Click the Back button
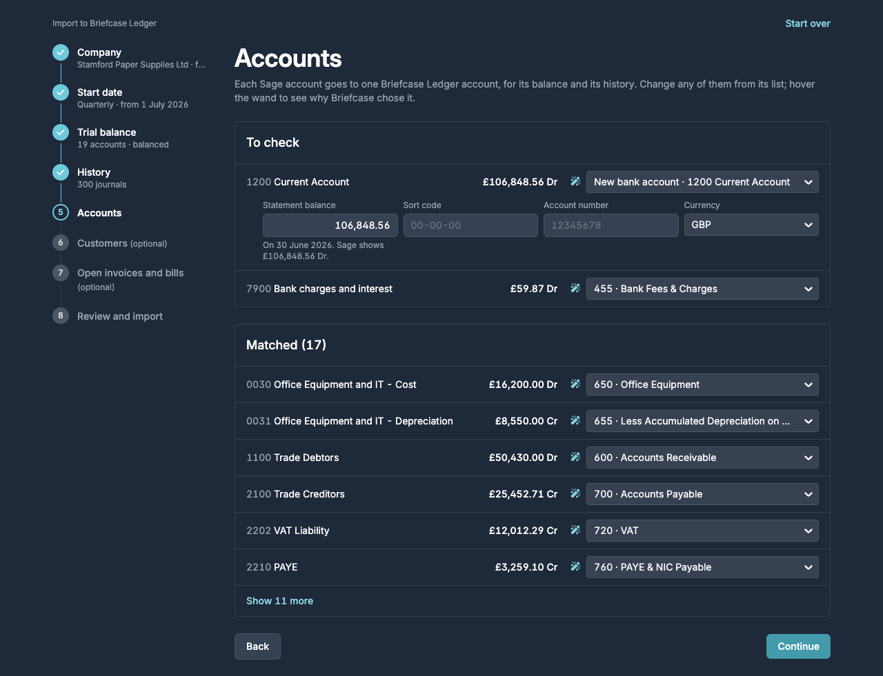The height and width of the screenshot is (676, 883). [257, 646]
